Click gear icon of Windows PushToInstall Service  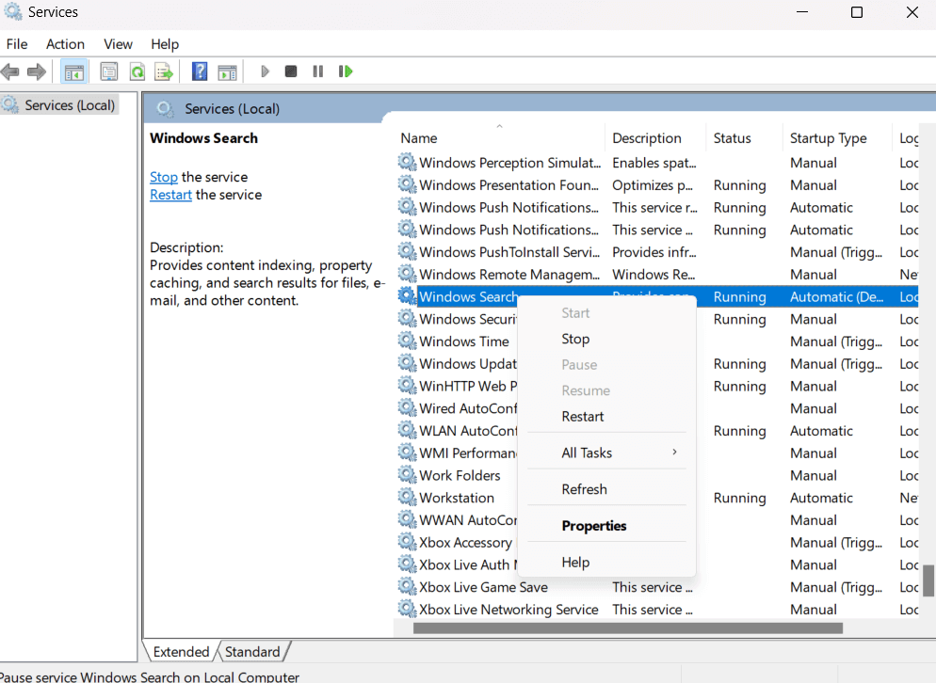click(x=407, y=252)
